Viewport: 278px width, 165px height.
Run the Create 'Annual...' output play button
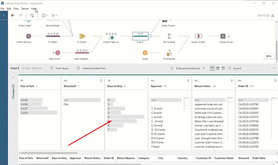229,36
